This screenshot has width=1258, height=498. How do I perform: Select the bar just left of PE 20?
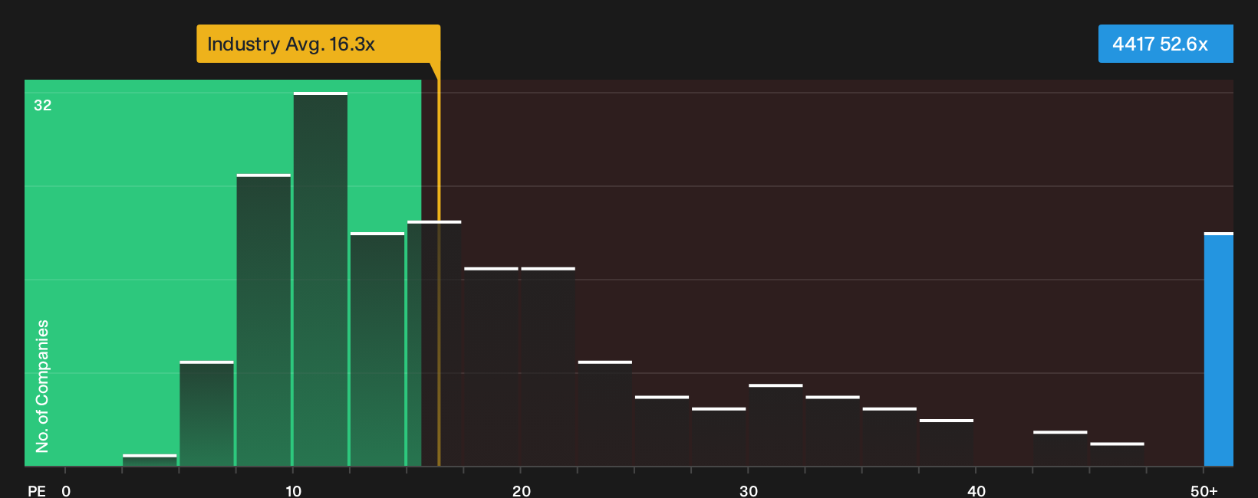pos(491,367)
